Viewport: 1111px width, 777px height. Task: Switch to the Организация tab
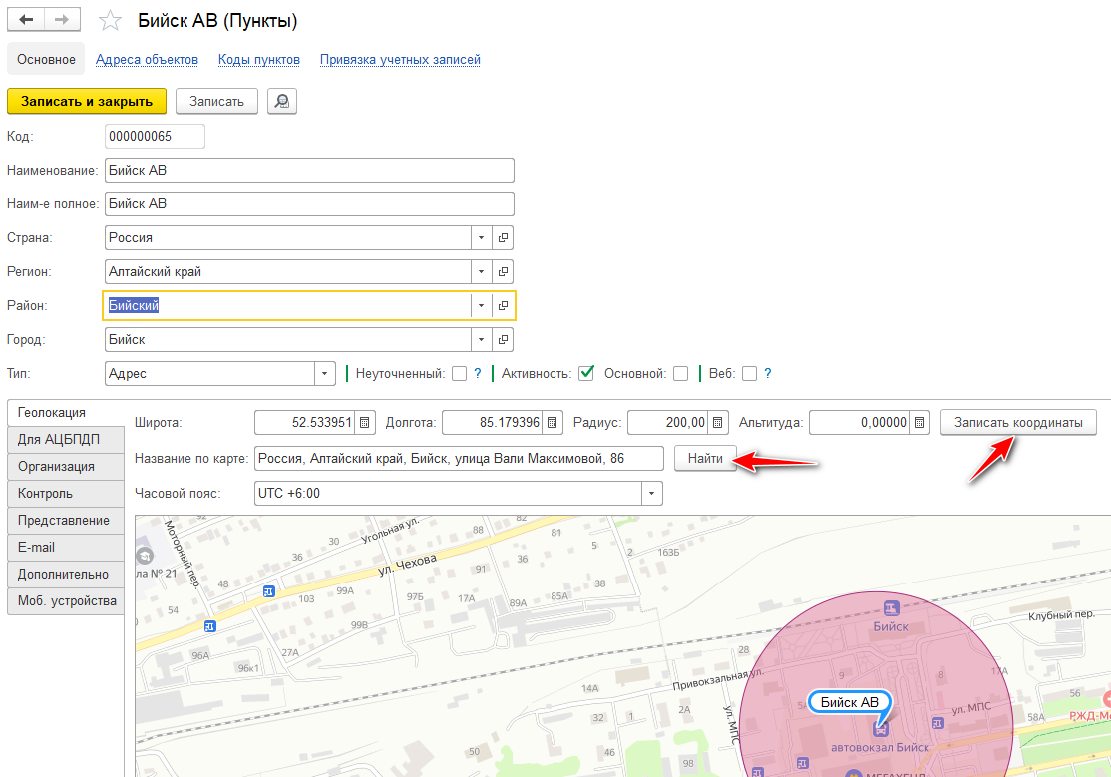pyautogui.click(x=57, y=466)
